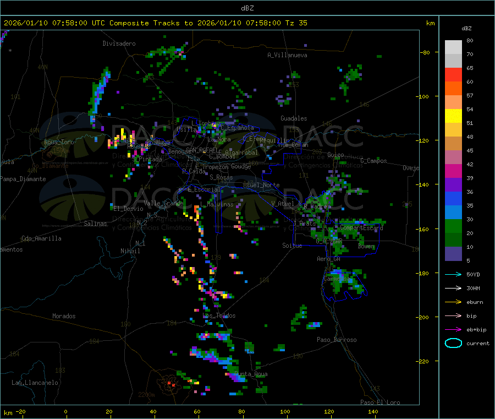Click the 30 dBZ green swatch
The height and width of the screenshot is (419, 495).
click(453, 226)
